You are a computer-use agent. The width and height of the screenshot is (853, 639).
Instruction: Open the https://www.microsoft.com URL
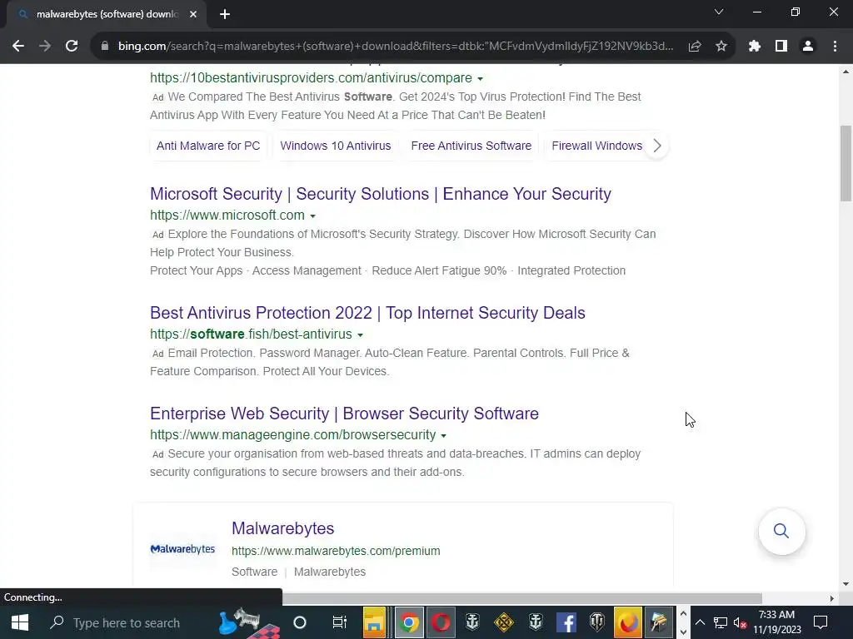tap(227, 215)
